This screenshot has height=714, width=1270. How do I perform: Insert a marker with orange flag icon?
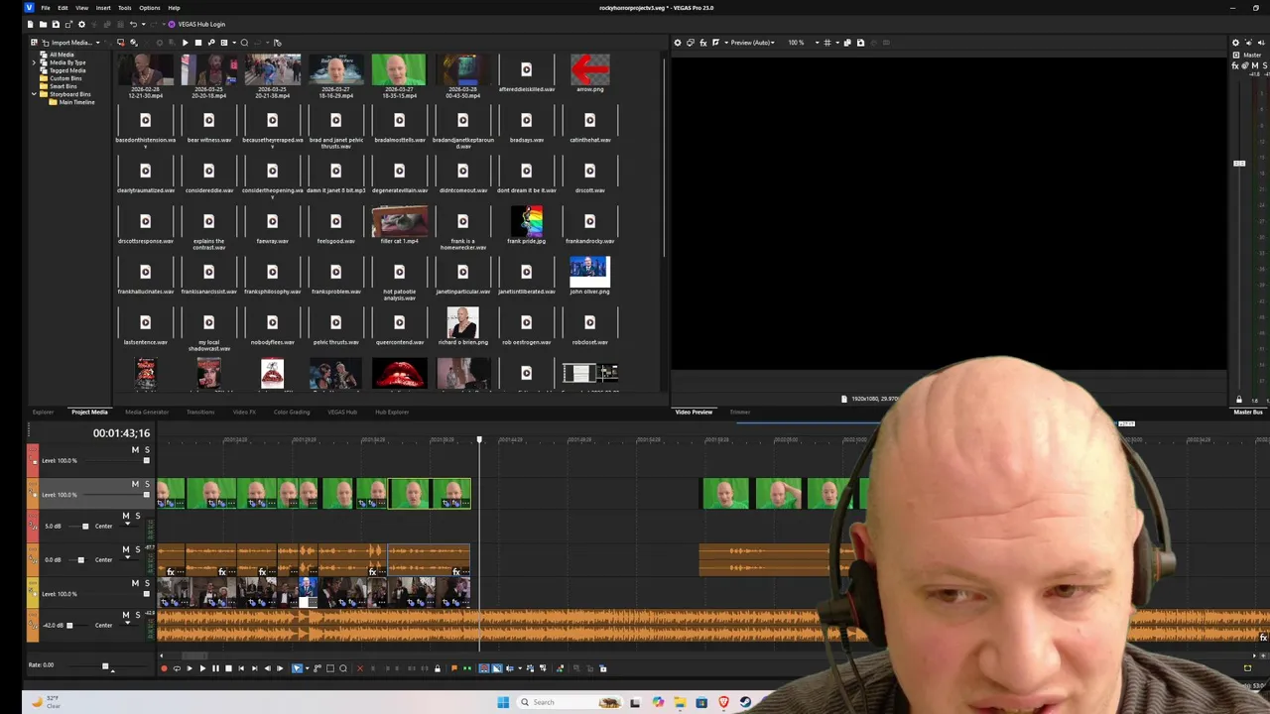pos(454,668)
